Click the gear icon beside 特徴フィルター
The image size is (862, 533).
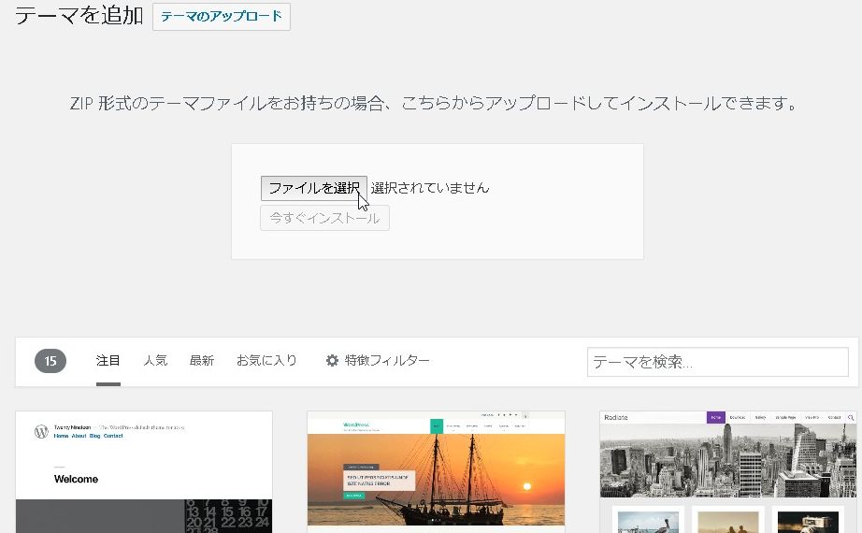(x=332, y=360)
